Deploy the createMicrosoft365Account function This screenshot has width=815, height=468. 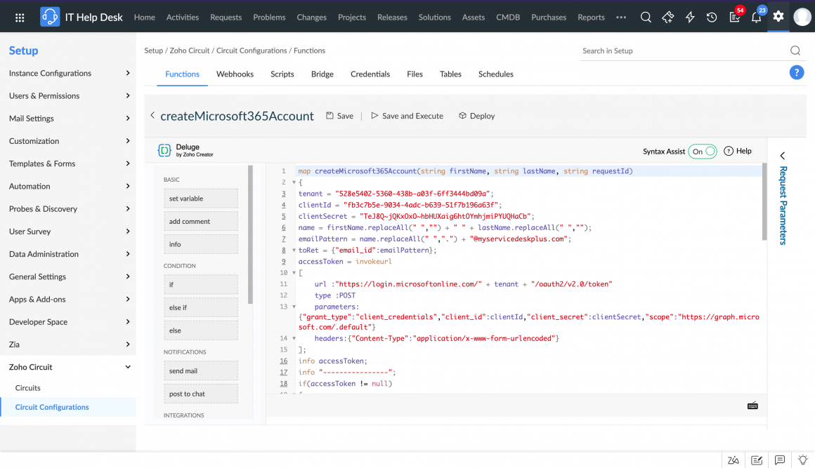(x=476, y=116)
